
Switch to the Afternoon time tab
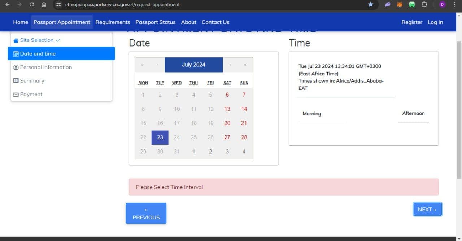pos(414,113)
